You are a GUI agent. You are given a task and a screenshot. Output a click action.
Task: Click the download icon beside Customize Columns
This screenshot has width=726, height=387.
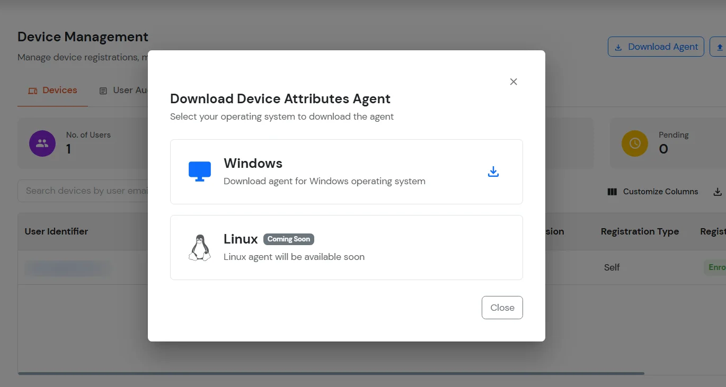[x=718, y=192]
